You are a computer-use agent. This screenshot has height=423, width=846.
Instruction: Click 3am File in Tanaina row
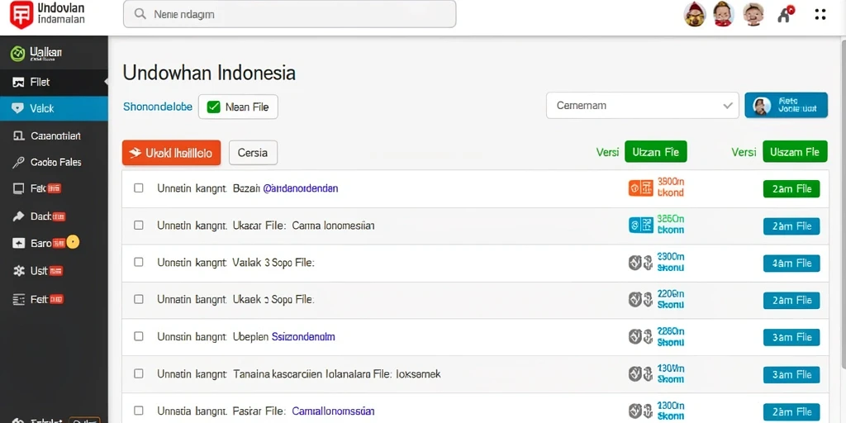point(791,374)
